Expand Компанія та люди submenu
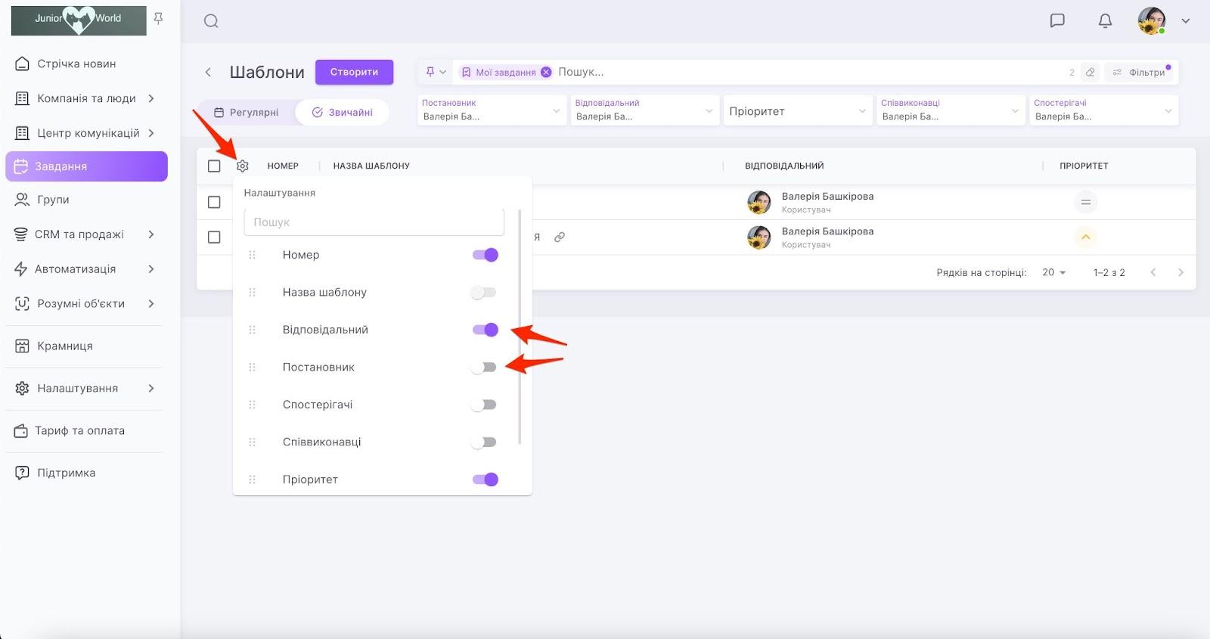This screenshot has height=639, width=1210. (151, 98)
